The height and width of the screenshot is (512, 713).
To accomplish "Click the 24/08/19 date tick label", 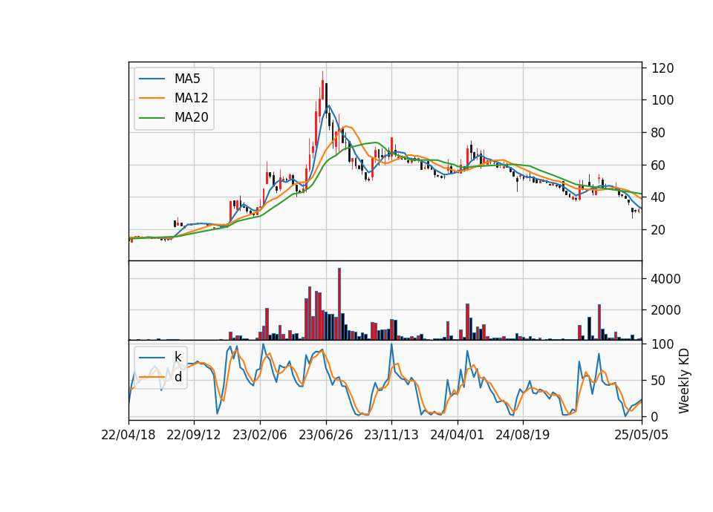I will click(522, 435).
